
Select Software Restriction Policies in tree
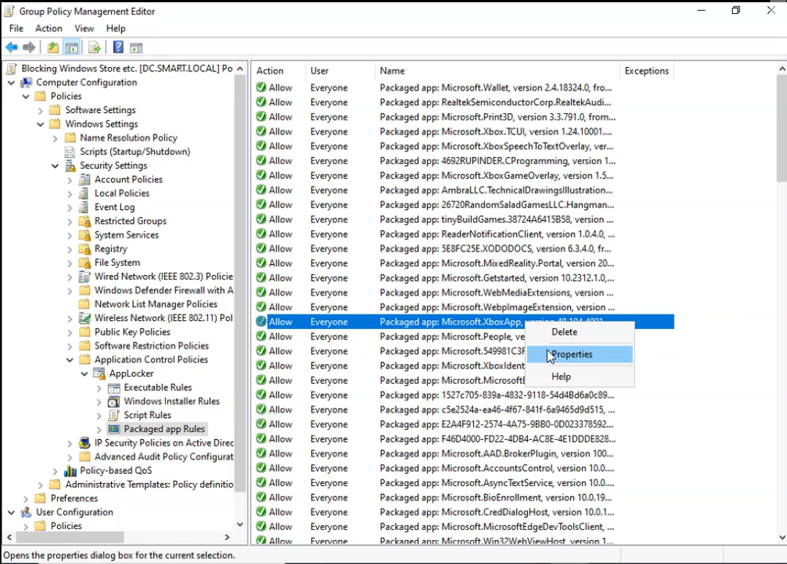point(152,346)
